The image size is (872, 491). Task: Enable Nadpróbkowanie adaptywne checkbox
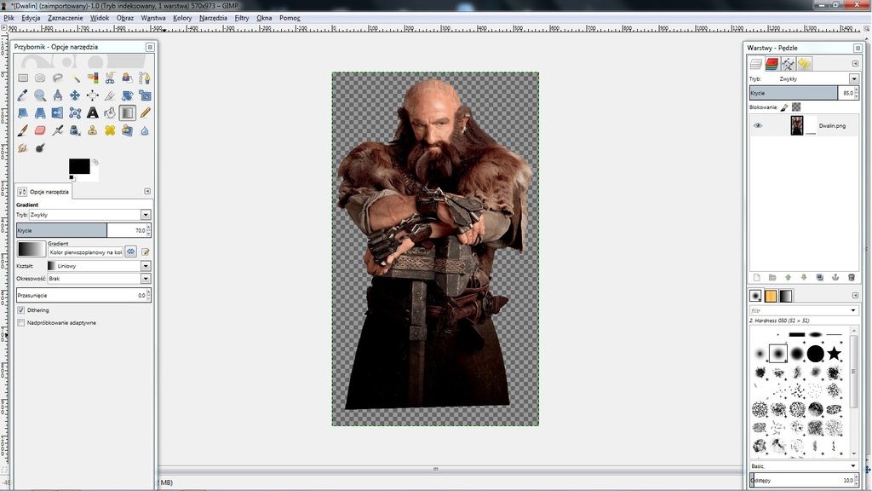tap(21, 323)
